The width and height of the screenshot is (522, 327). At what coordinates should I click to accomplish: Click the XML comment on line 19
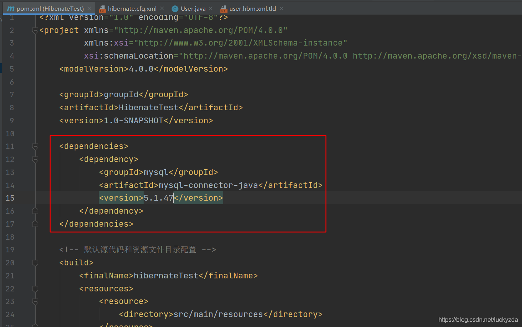(x=137, y=250)
